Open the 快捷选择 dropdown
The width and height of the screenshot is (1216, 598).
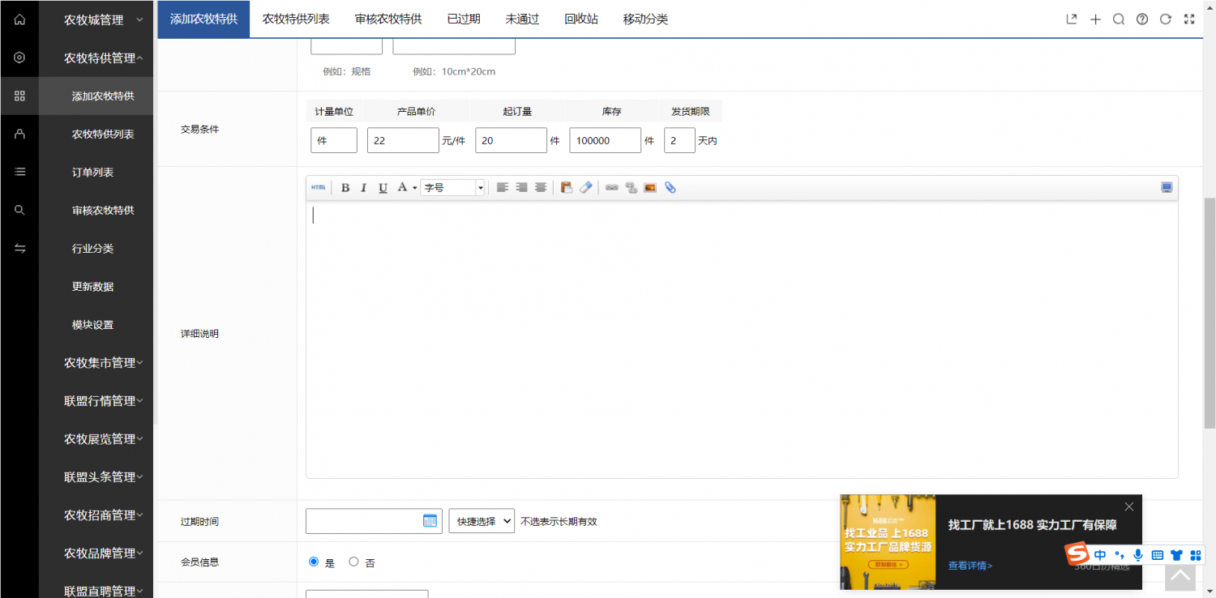click(x=482, y=521)
